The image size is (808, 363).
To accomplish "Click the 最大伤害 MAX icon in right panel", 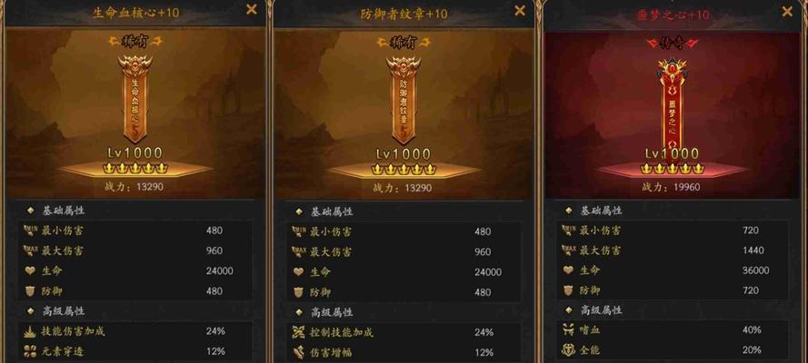I will point(568,250).
